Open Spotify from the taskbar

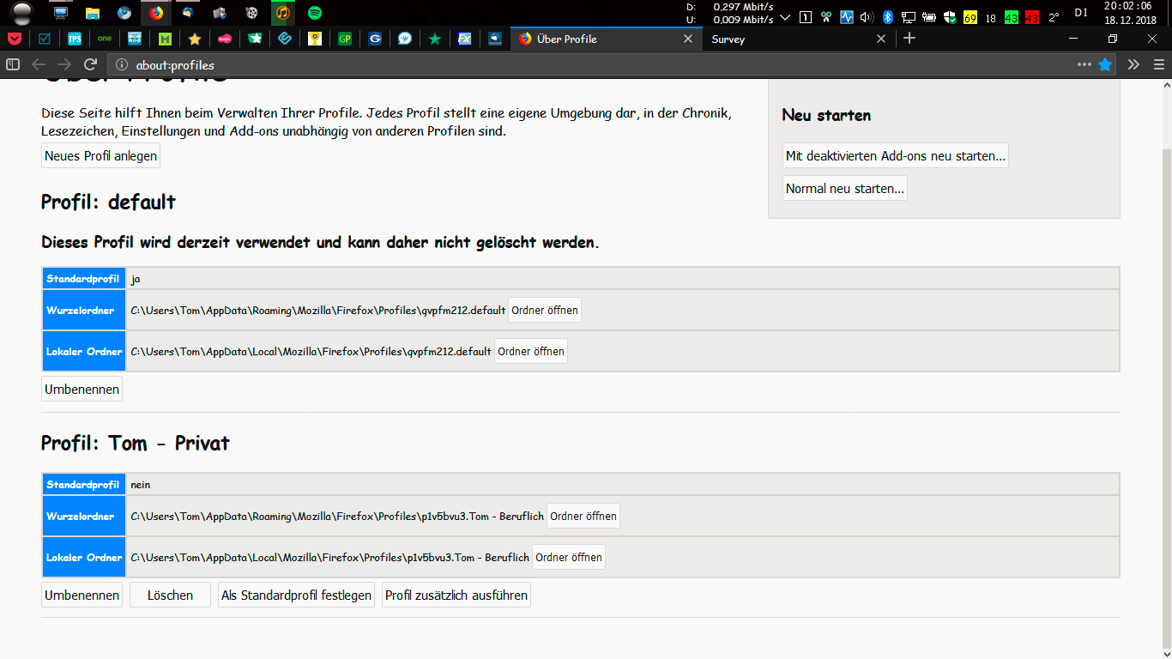coord(315,13)
